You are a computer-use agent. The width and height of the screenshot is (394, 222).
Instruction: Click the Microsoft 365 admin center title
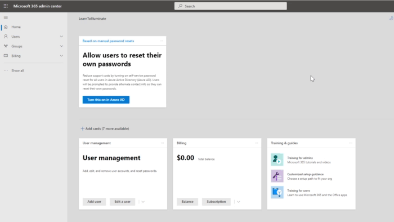tap(38, 6)
